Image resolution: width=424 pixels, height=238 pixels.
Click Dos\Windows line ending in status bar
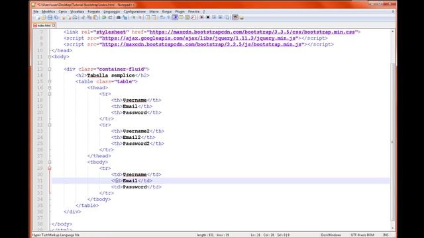(331, 235)
